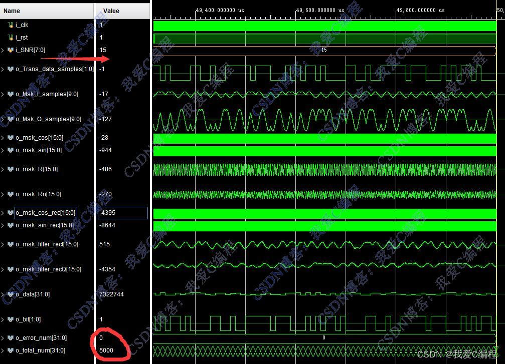Click the value 5000 of o_total_num

click(106, 350)
